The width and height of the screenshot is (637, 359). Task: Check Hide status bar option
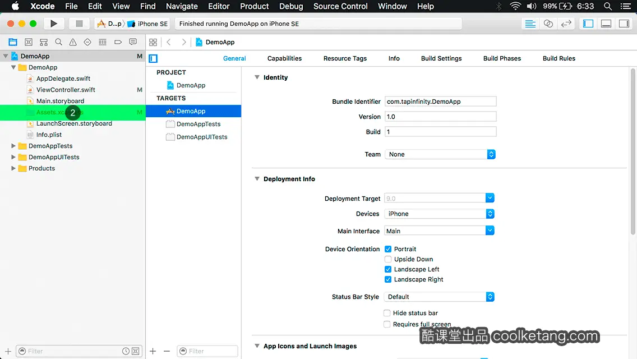(387, 312)
